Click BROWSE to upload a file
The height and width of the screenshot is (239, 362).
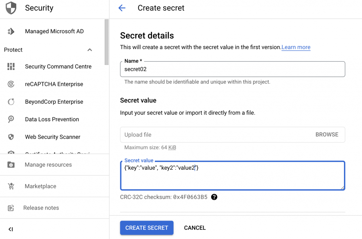327,134
